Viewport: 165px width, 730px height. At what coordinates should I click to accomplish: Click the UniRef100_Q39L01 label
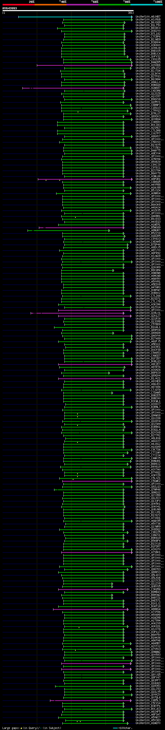coord(148,313)
